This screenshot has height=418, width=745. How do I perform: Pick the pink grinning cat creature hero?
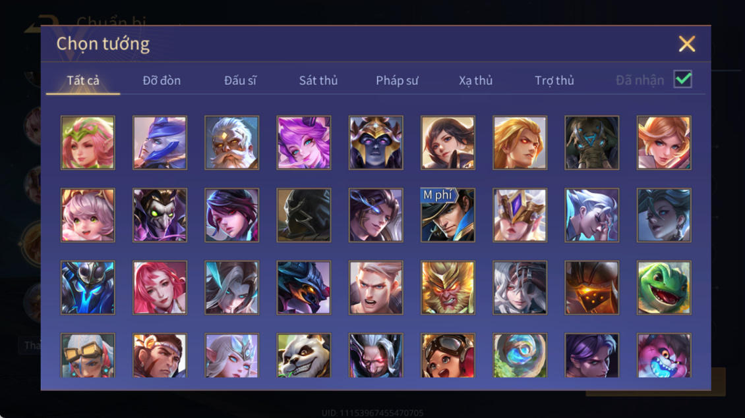[x=664, y=355]
